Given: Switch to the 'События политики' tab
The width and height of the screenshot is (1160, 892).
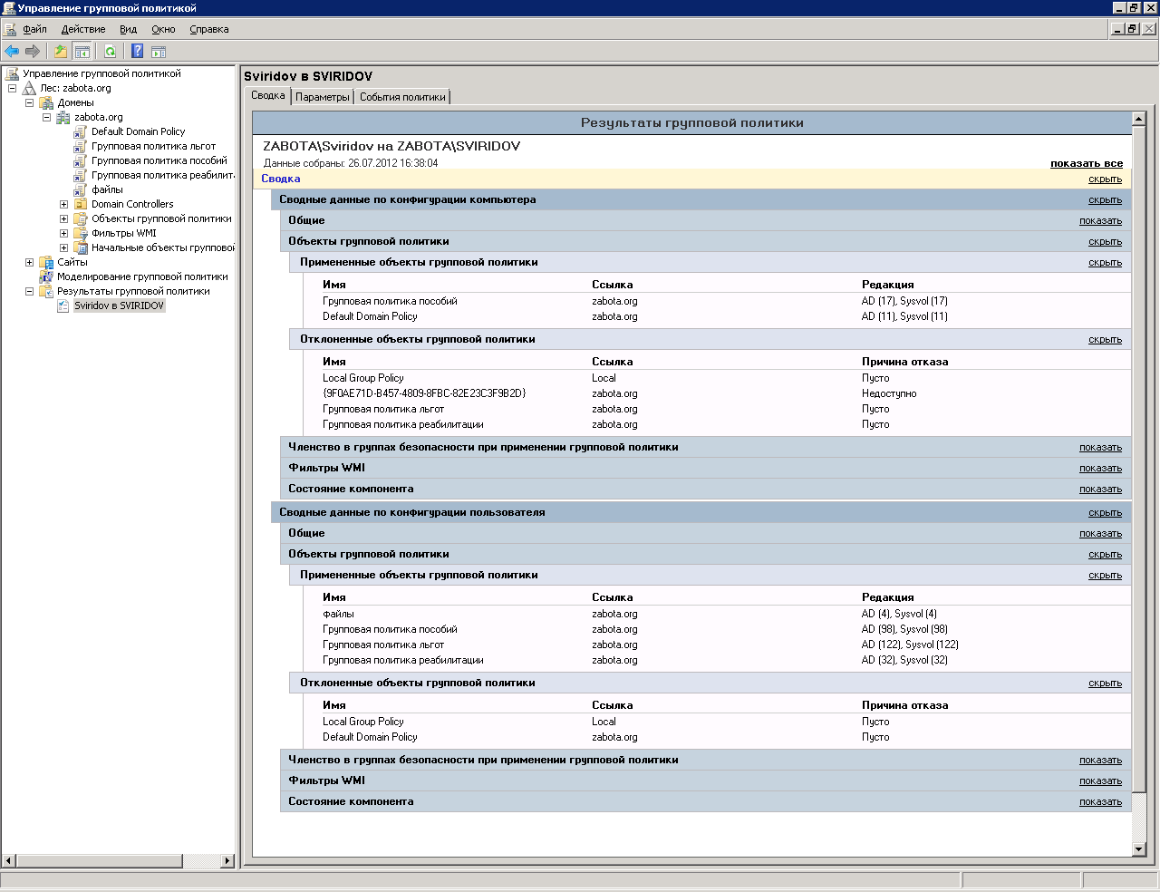Looking at the screenshot, I should 402,97.
